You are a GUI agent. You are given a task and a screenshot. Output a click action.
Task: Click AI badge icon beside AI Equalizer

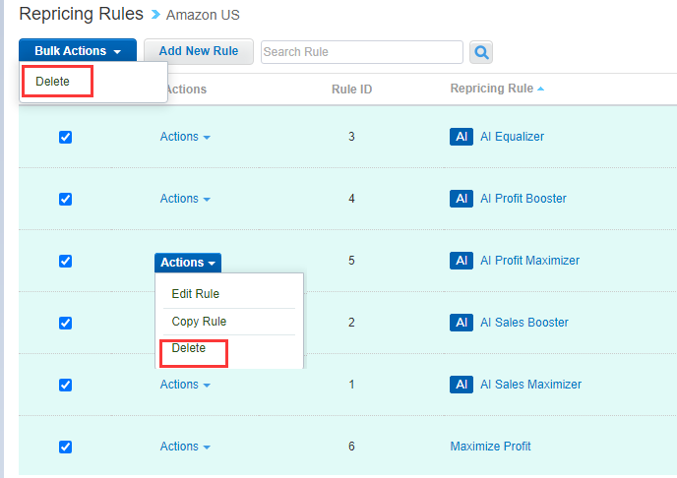462,137
